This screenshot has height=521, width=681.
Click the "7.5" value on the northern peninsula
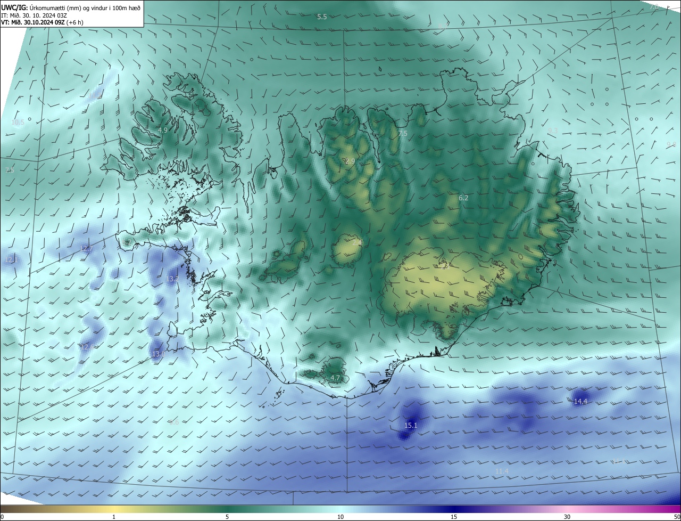[403, 134]
